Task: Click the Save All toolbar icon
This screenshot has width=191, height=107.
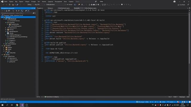Action: click(x=17, y=5)
